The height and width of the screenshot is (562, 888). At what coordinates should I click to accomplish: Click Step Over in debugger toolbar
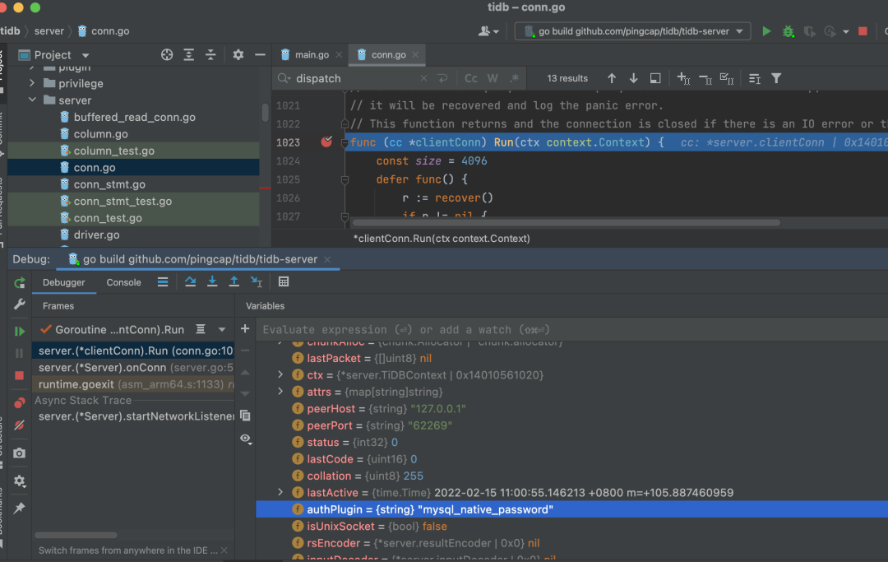pyautogui.click(x=190, y=282)
